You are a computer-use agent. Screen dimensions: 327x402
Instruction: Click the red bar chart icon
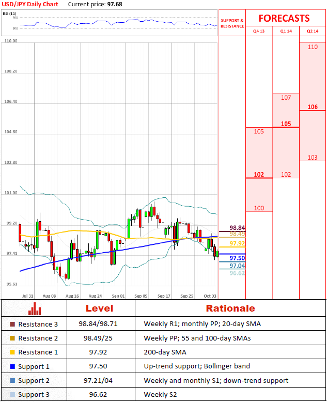(x=35, y=308)
